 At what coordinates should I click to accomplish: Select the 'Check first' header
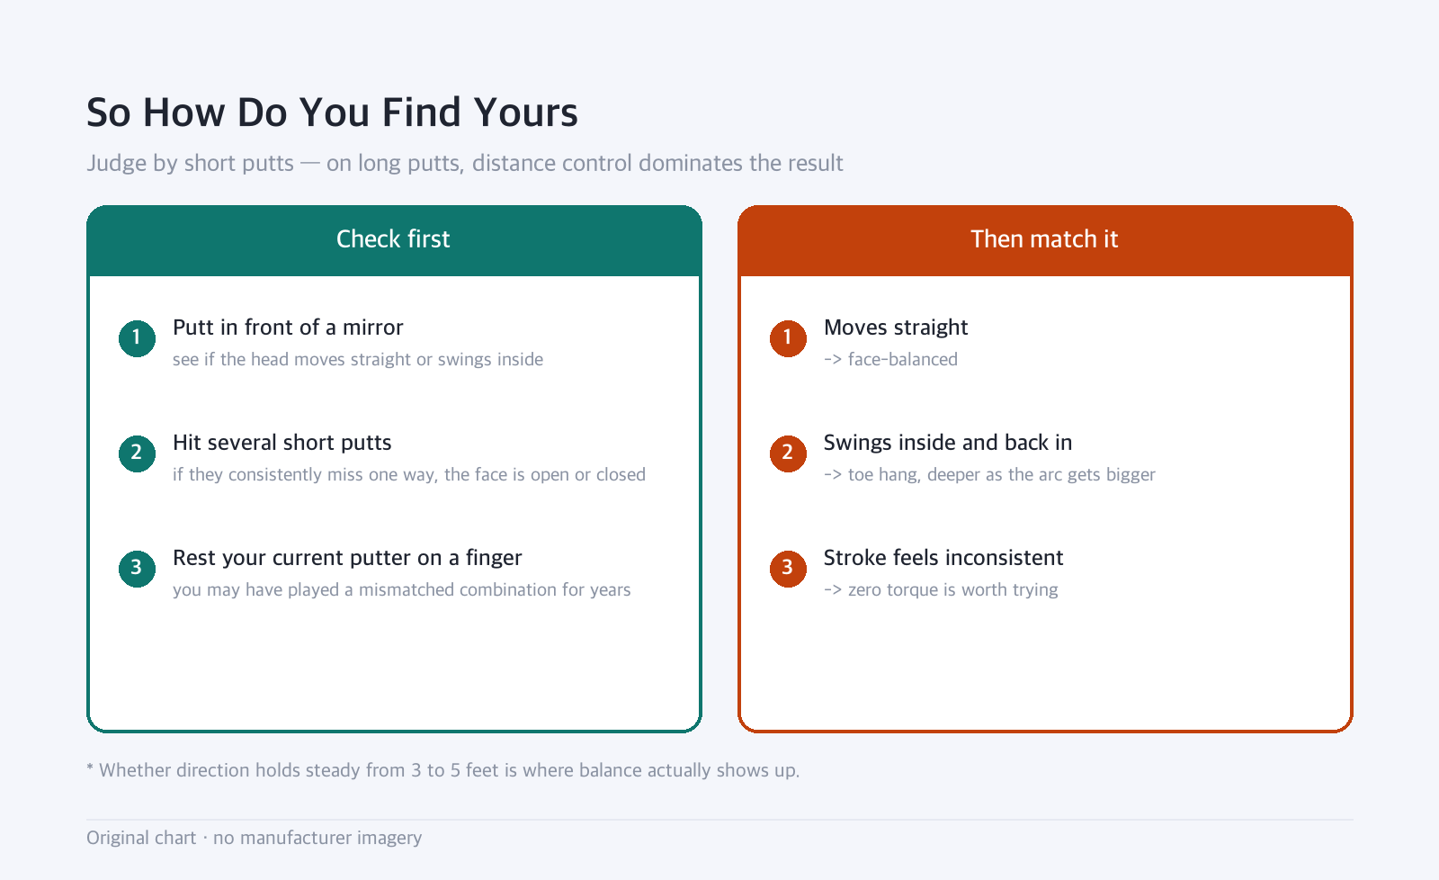[394, 240]
